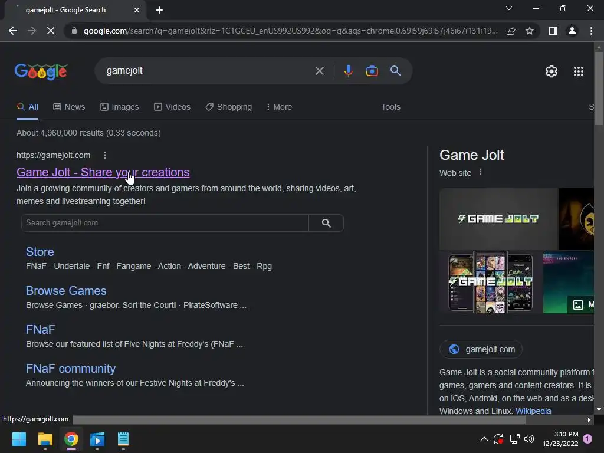Open the clock and date panel
This screenshot has width=604, height=453.
click(x=560, y=439)
